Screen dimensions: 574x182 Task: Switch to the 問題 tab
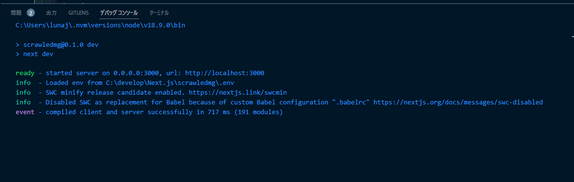point(16,13)
